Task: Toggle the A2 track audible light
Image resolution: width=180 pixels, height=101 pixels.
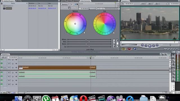Action: (x=2, y=77)
